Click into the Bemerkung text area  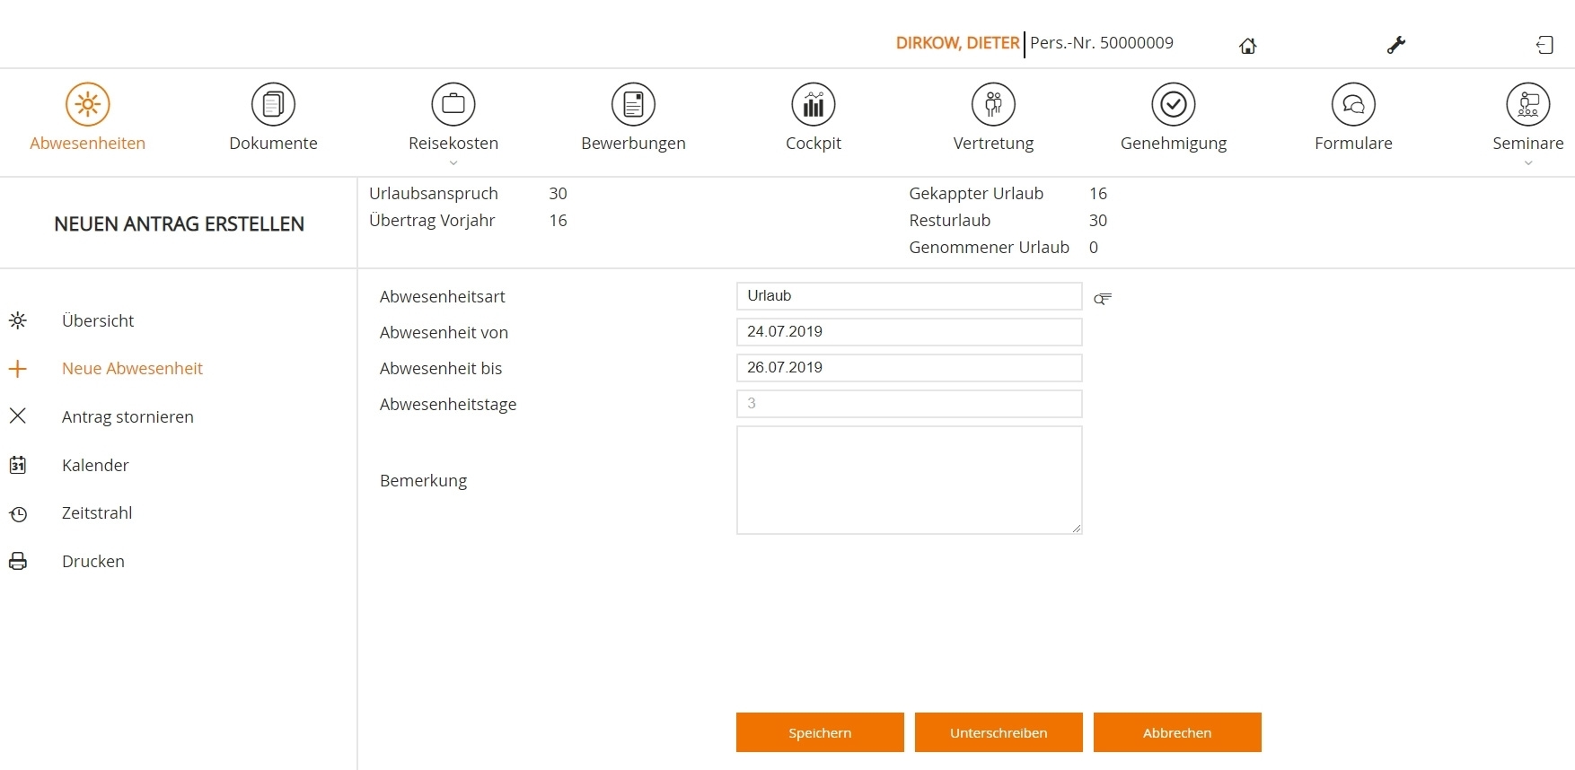point(909,480)
